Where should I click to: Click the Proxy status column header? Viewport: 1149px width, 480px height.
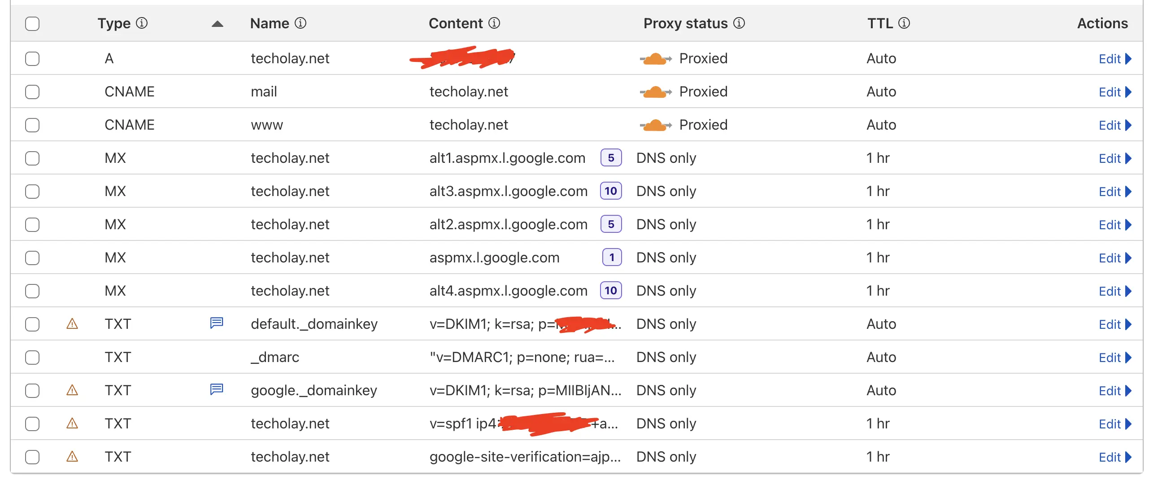point(685,23)
